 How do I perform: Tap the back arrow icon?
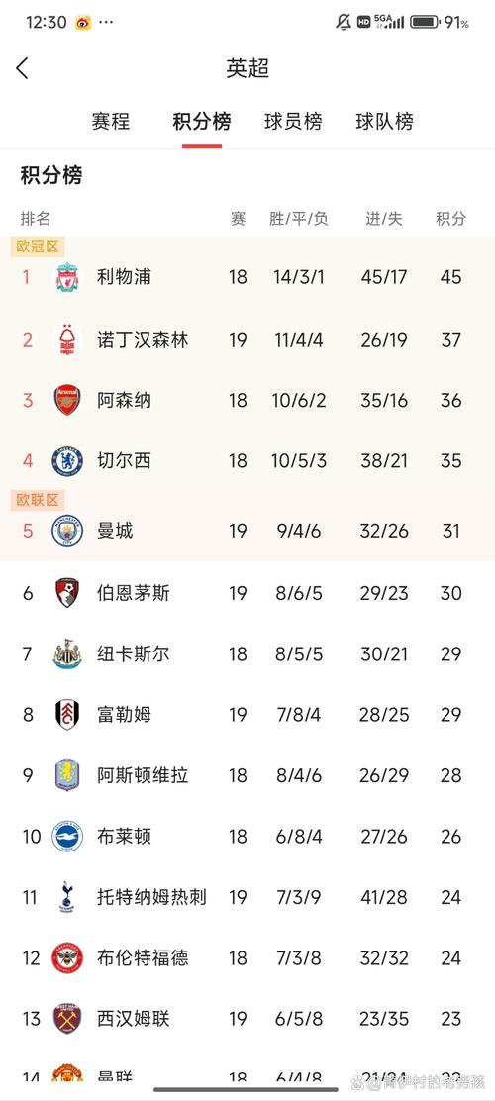[22, 68]
